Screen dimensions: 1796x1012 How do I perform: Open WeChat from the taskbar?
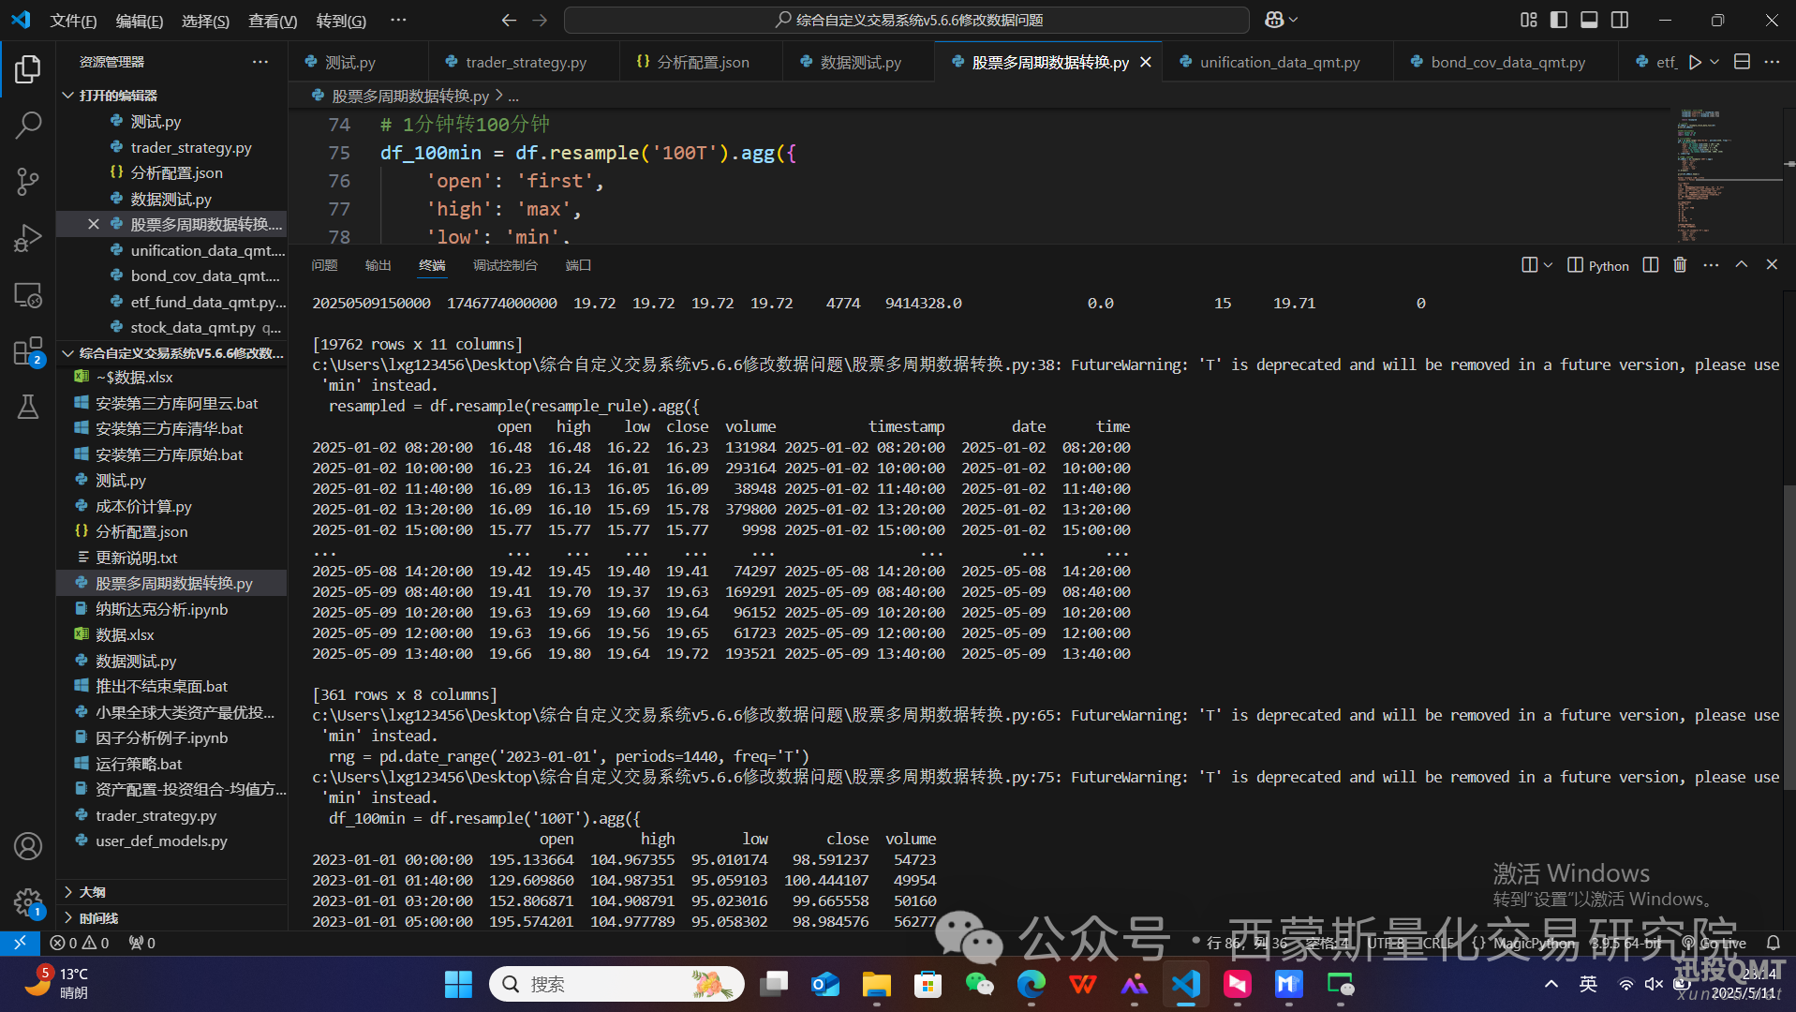(979, 984)
